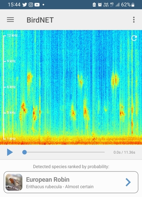Tap the European Robin thumbnail photo
This screenshot has width=142, height=197.
(x=14, y=182)
